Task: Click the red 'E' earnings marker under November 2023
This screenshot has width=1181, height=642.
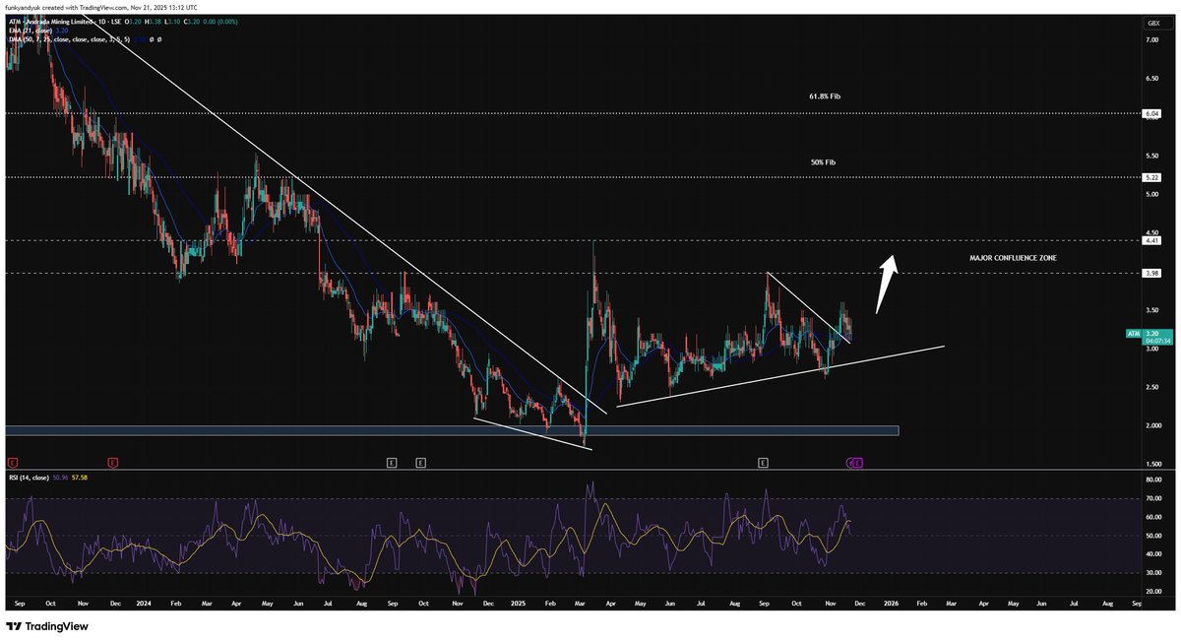Action: pyautogui.click(x=113, y=460)
